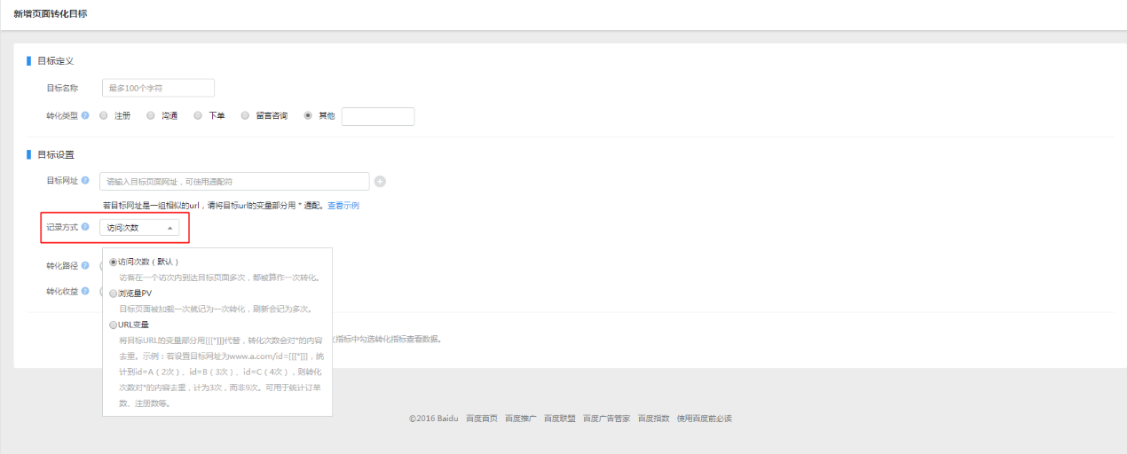Select the 其他 conversion type
This screenshot has height=454, width=1127.
(309, 116)
